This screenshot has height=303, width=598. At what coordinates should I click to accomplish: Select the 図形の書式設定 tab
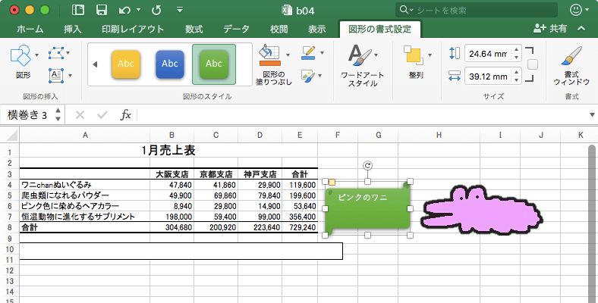pyautogui.click(x=380, y=29)
